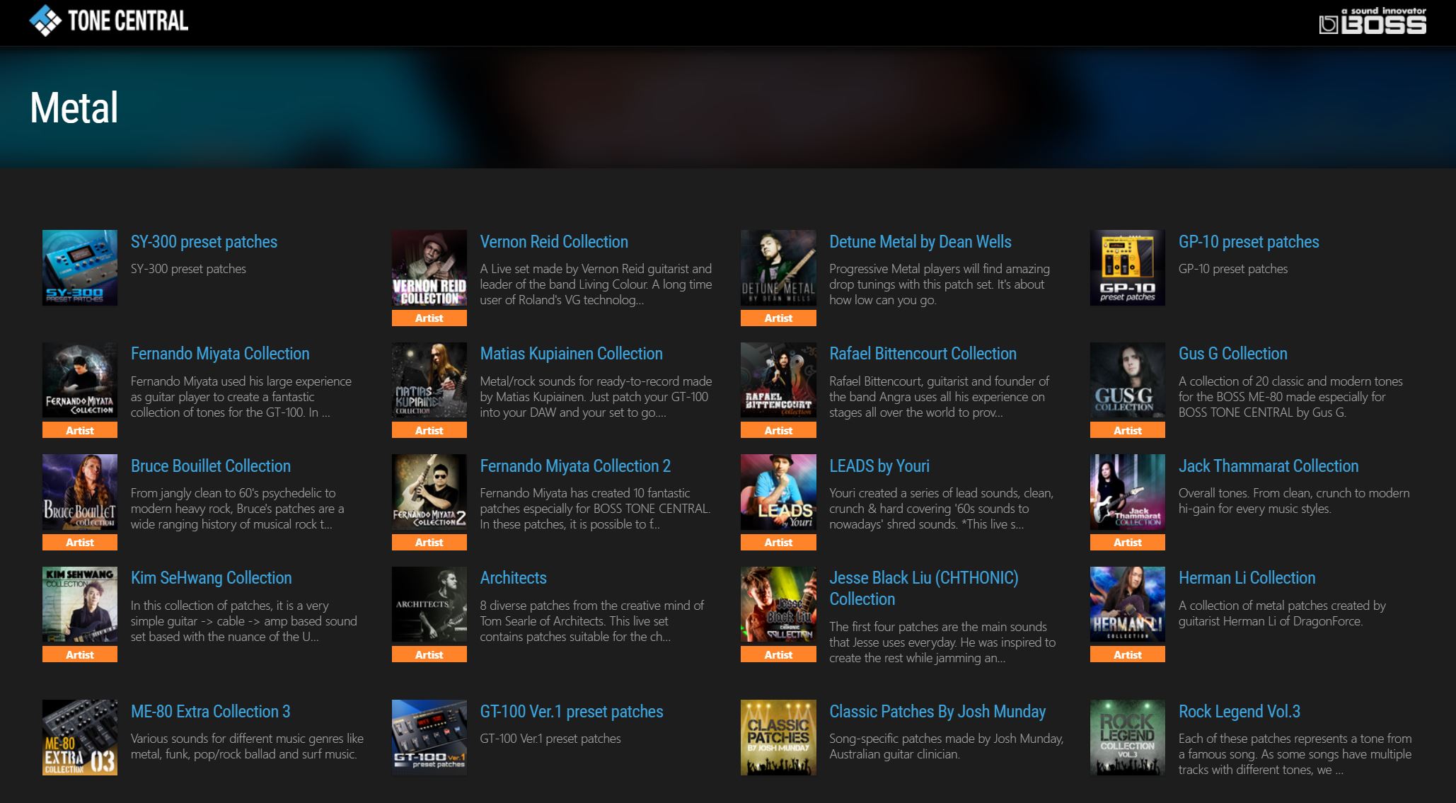Click LEADS by Youri title

(x=879, y=466)
